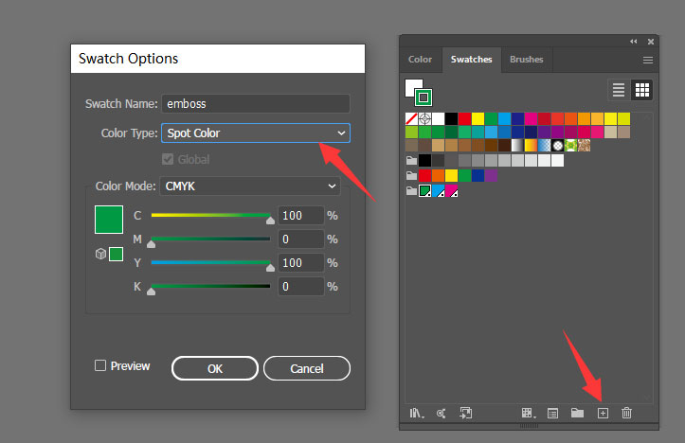Select the fading sky gradient swatch
Image resolution: width=685 pixels, height=443 pixels.
pyautogui.click(x=545, y=146)
